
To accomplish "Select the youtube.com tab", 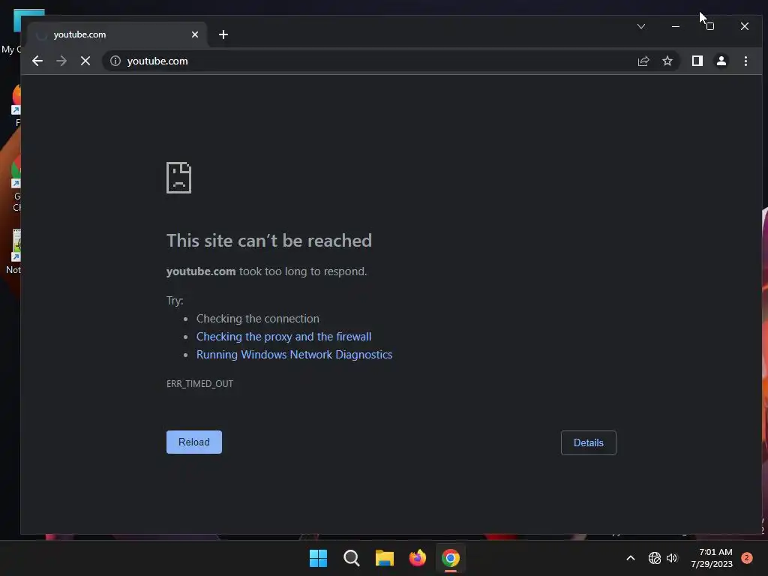I will 118,34.
